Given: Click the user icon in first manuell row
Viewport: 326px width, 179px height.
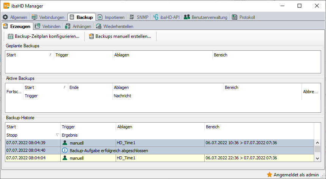Looking at the screenshot, I should pyautogui.click(x=64, y=143).
